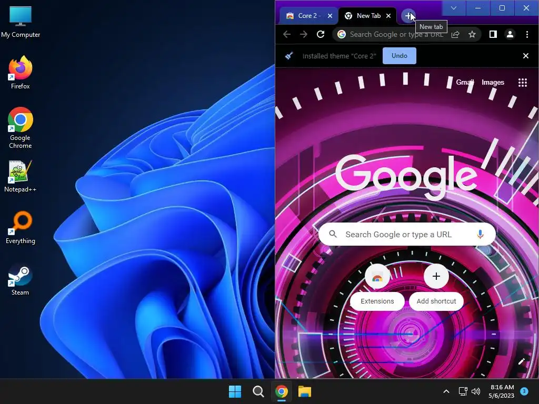Open the tab search dropdown chevron

pyautogui.click(x=454, y=8)
